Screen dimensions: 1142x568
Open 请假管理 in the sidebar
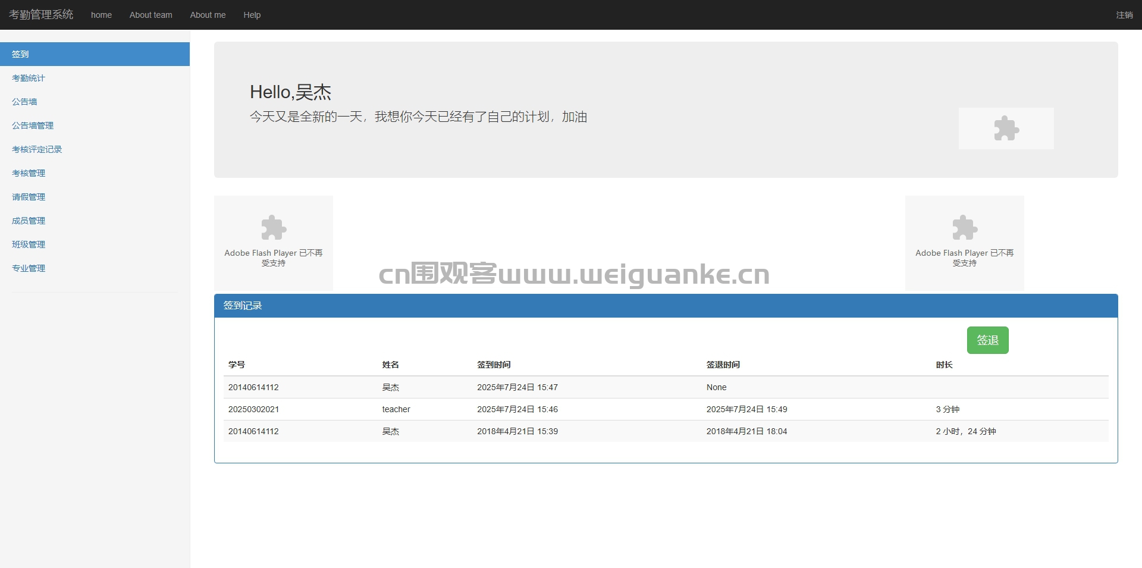(95, 197)
